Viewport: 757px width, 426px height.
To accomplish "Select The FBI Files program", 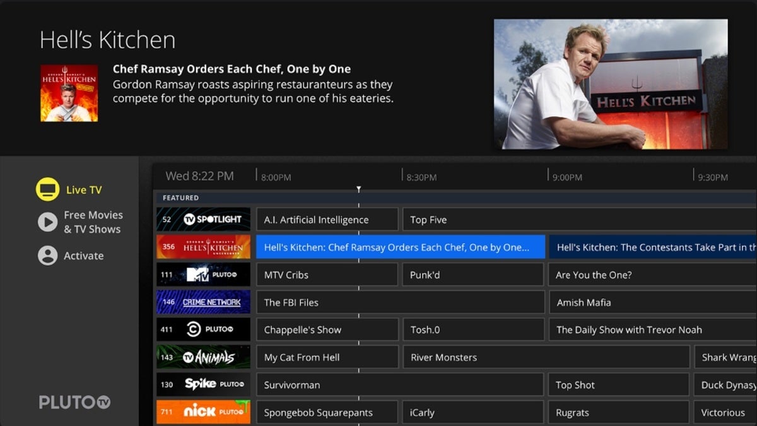I will [x=401, y=302].
